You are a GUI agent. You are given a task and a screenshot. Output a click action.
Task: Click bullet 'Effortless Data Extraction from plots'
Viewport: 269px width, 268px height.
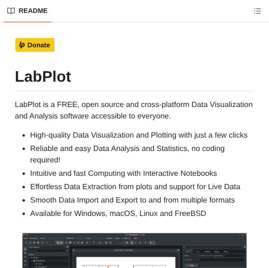[x=135, y=187]
